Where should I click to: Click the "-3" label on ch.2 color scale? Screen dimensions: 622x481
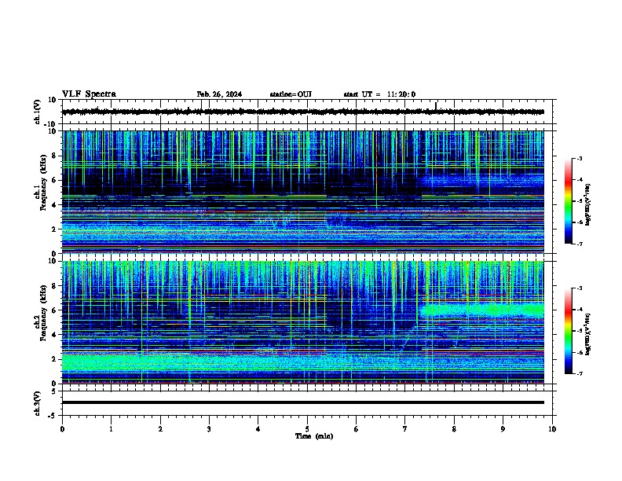[x=579, y=288]
